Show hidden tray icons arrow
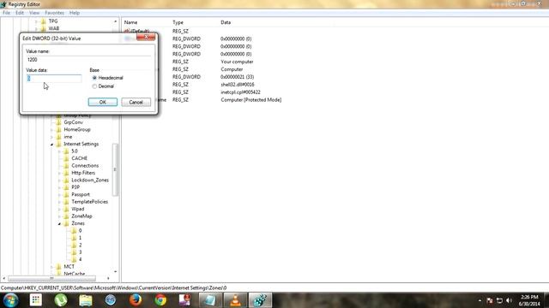The height and width of the screenshot is (308, 549). pos(480,300)
